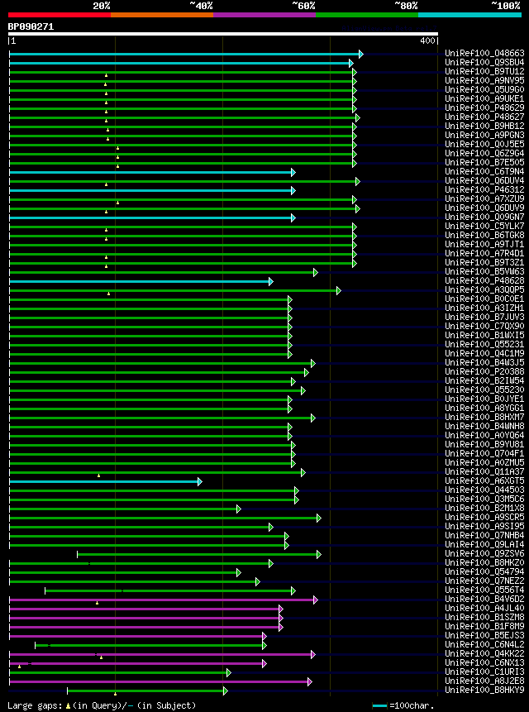This screenshot has width=529, height=712.
Task: Click the 'Large gaps' legend text
Action: tap(36, 705)
